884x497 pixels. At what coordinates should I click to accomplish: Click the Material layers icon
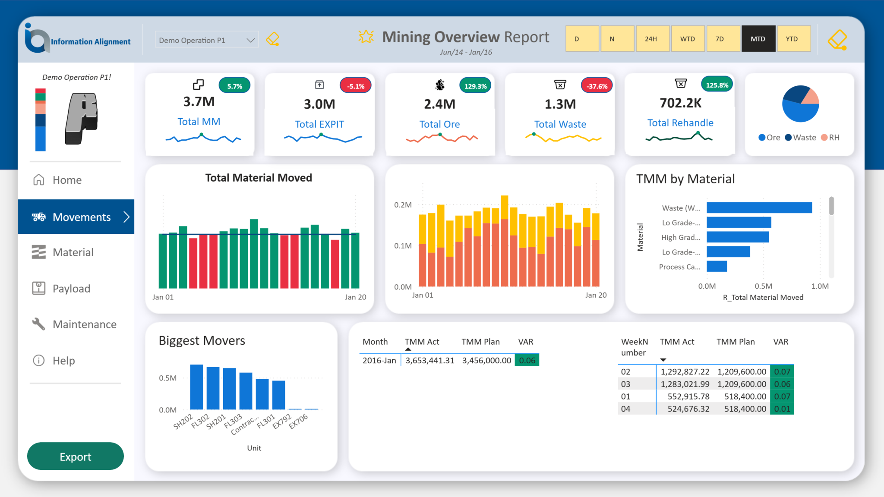[39, 252]
